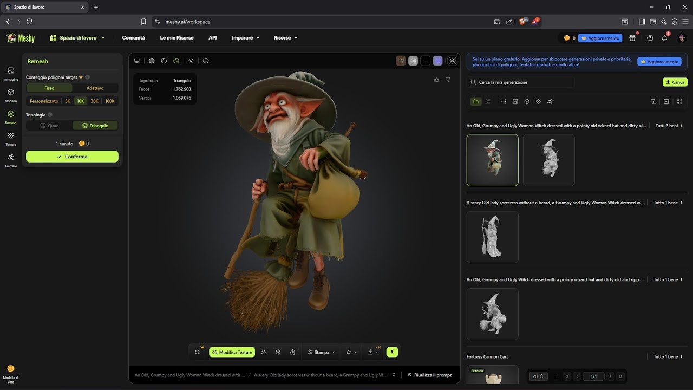Switch to solid gray shading sphere

pos(152,61)
